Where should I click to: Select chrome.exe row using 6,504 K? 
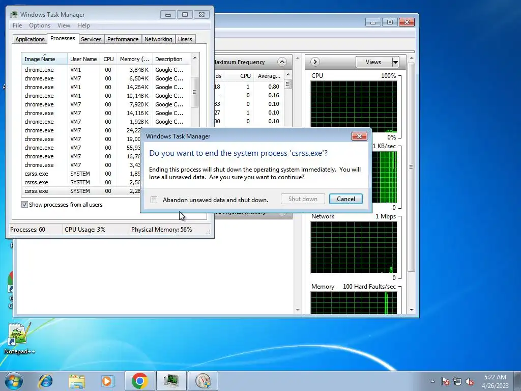pyautogui.click(x=106, y=78)
